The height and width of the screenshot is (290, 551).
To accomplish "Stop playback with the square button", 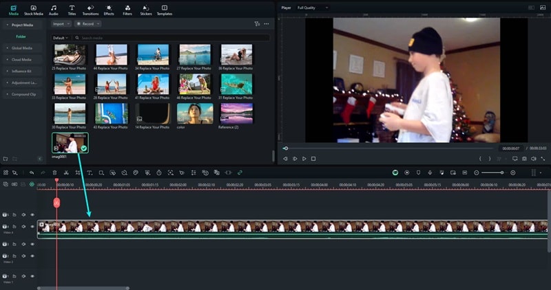I will pyautogui.click(x=313, y=159).
